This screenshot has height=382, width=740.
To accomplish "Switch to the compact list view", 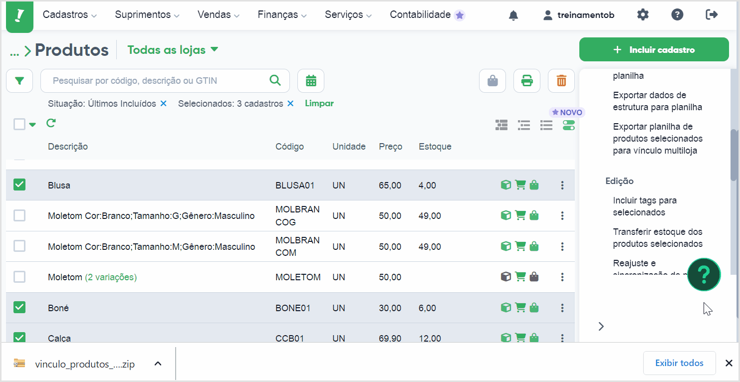I will click(546, 125).
